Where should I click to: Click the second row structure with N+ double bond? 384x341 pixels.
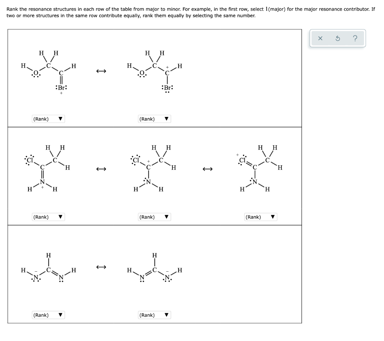tap(47, 168)
